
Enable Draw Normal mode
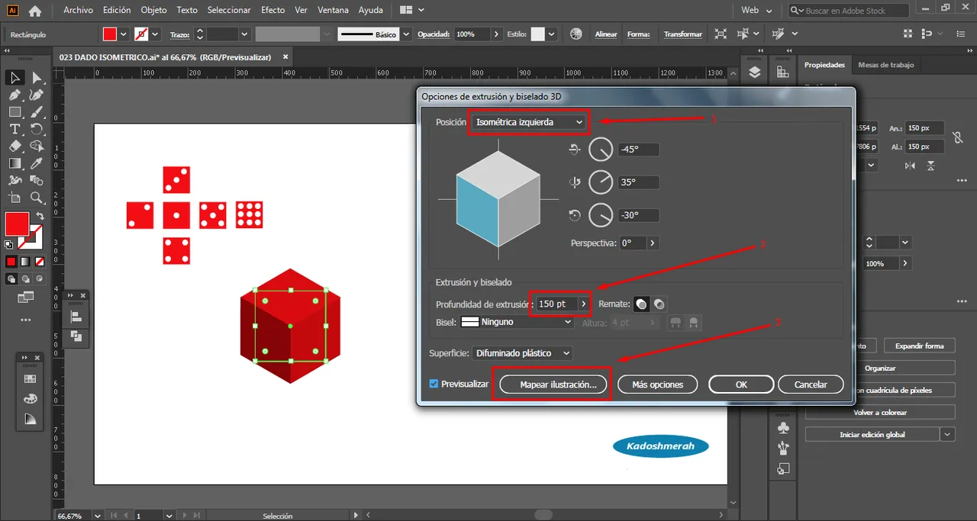[11, 279]
